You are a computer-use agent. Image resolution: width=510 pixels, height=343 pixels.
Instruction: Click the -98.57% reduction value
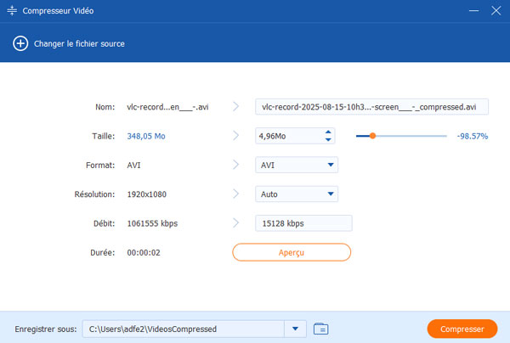(x=473, y=136)
